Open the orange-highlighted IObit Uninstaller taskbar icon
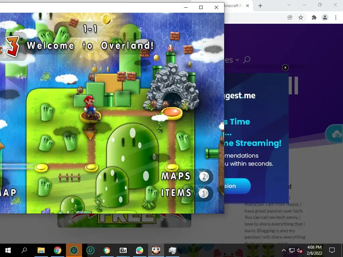 (x=74, y=250)
